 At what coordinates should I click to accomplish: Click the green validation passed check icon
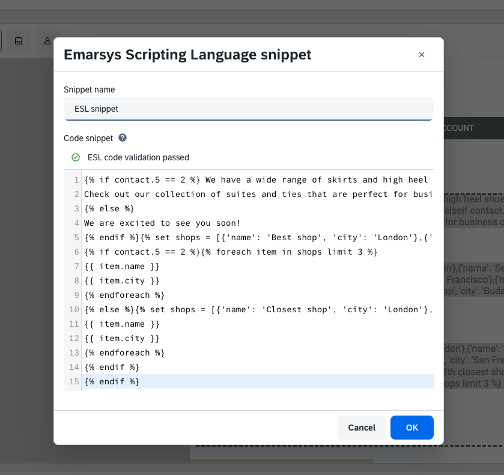pyautogui.click(x=76, y=157)
